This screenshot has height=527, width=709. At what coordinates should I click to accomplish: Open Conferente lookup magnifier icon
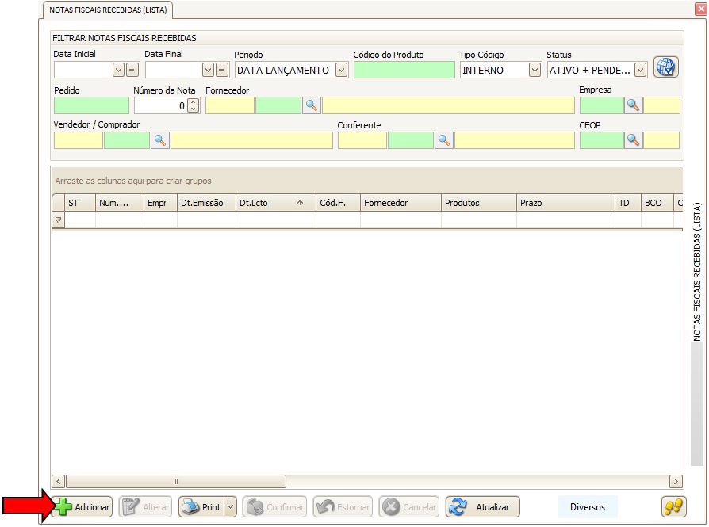pyautogui.click(x=444, y=140)
